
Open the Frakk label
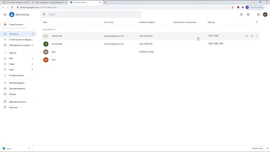click(18, 64)
